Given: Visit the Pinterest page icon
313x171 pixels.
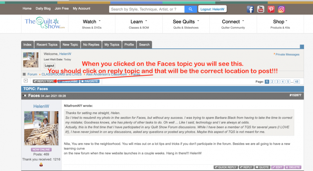Looking at the screenshot, I should (x=271, y=9).
